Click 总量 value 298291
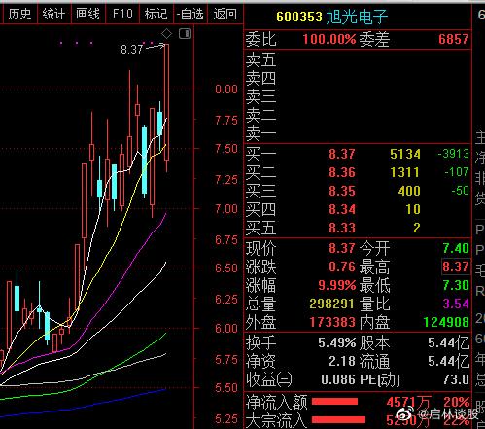 [332, 304]
